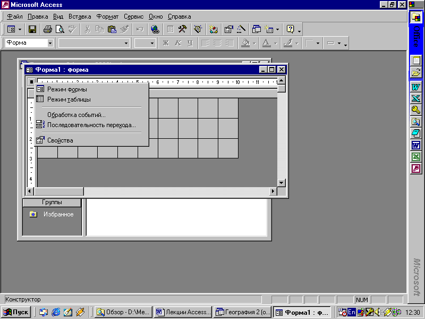The height and width of the screenshot is (319, 425).
Task: Toggle align left formatting button
Action: pos(205,43)
